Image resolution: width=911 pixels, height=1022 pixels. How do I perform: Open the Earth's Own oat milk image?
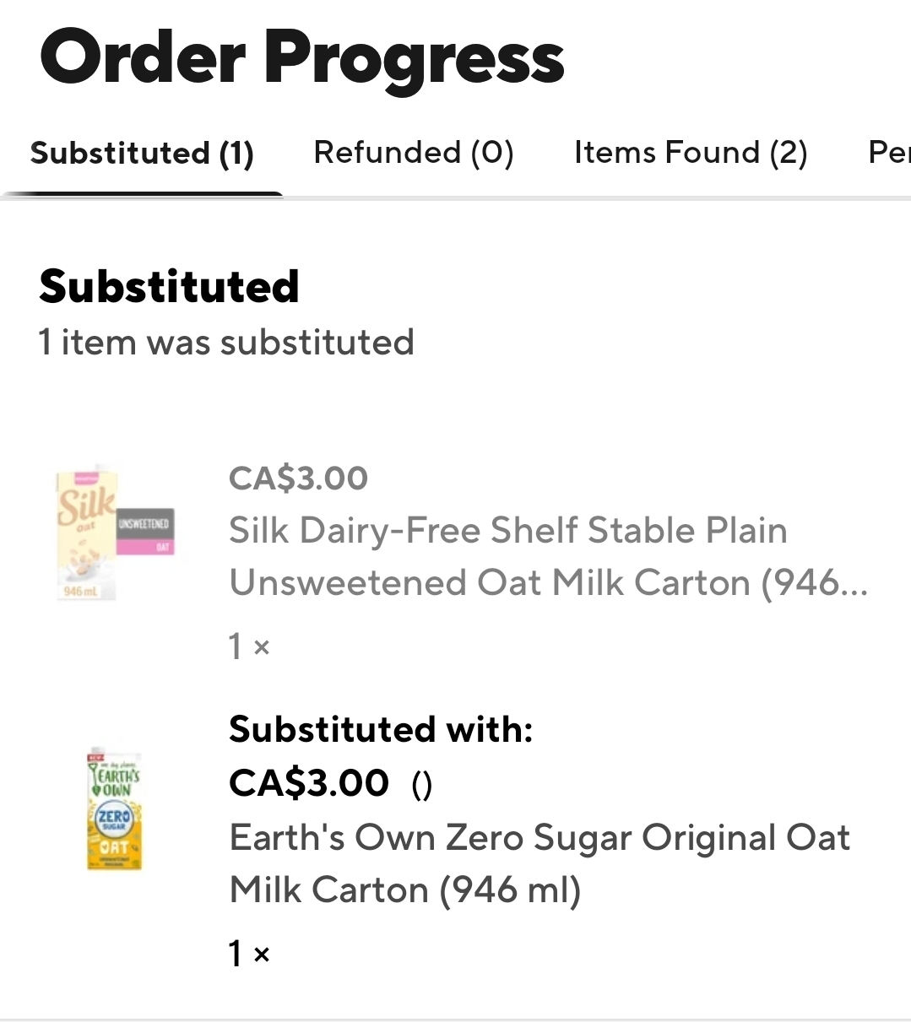coord(115,808)
